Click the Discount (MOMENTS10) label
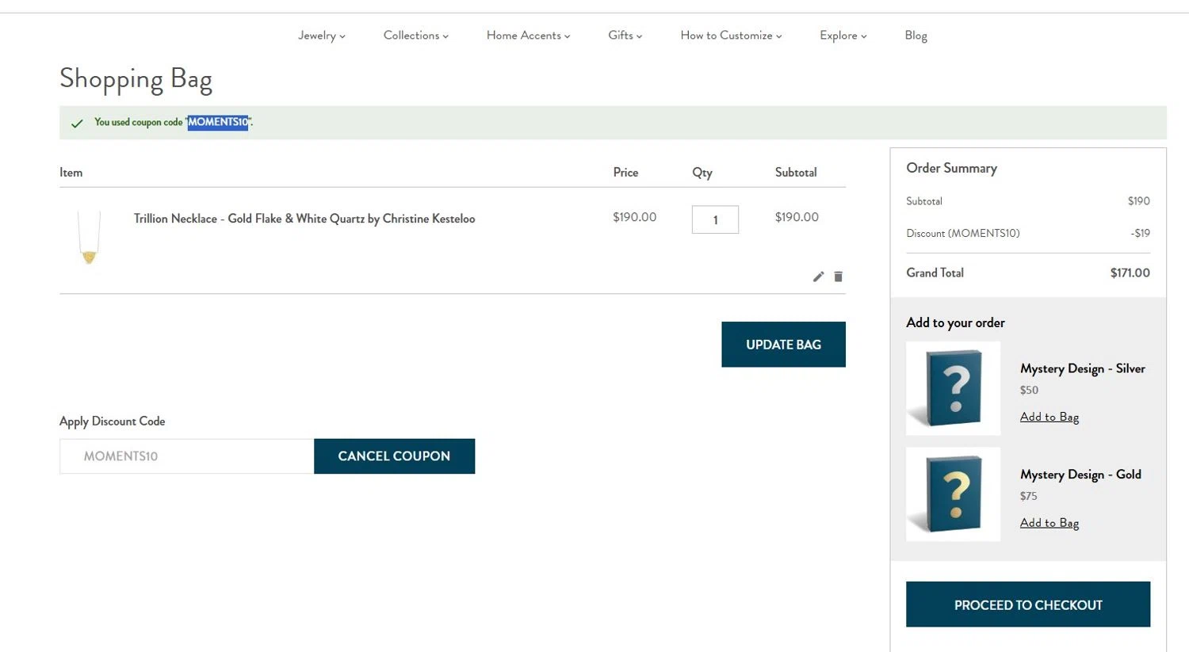 [x=963, y=233]
